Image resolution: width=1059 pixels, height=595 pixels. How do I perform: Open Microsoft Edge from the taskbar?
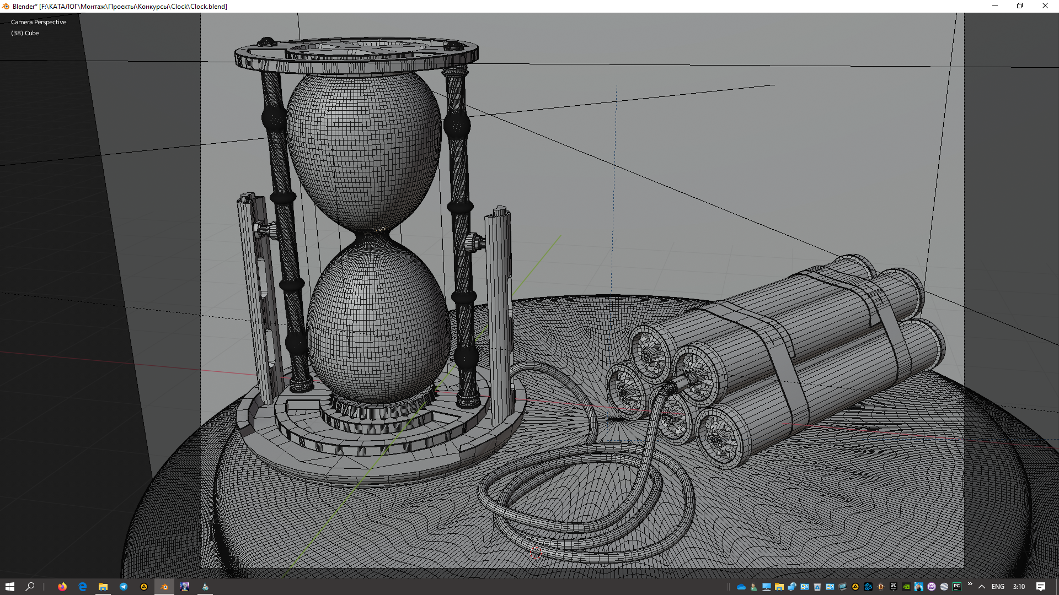83,587
